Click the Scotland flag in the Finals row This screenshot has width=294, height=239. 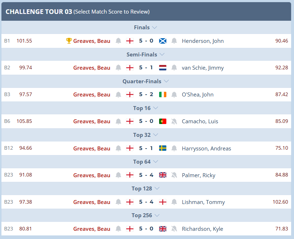[x=163, y=41]
